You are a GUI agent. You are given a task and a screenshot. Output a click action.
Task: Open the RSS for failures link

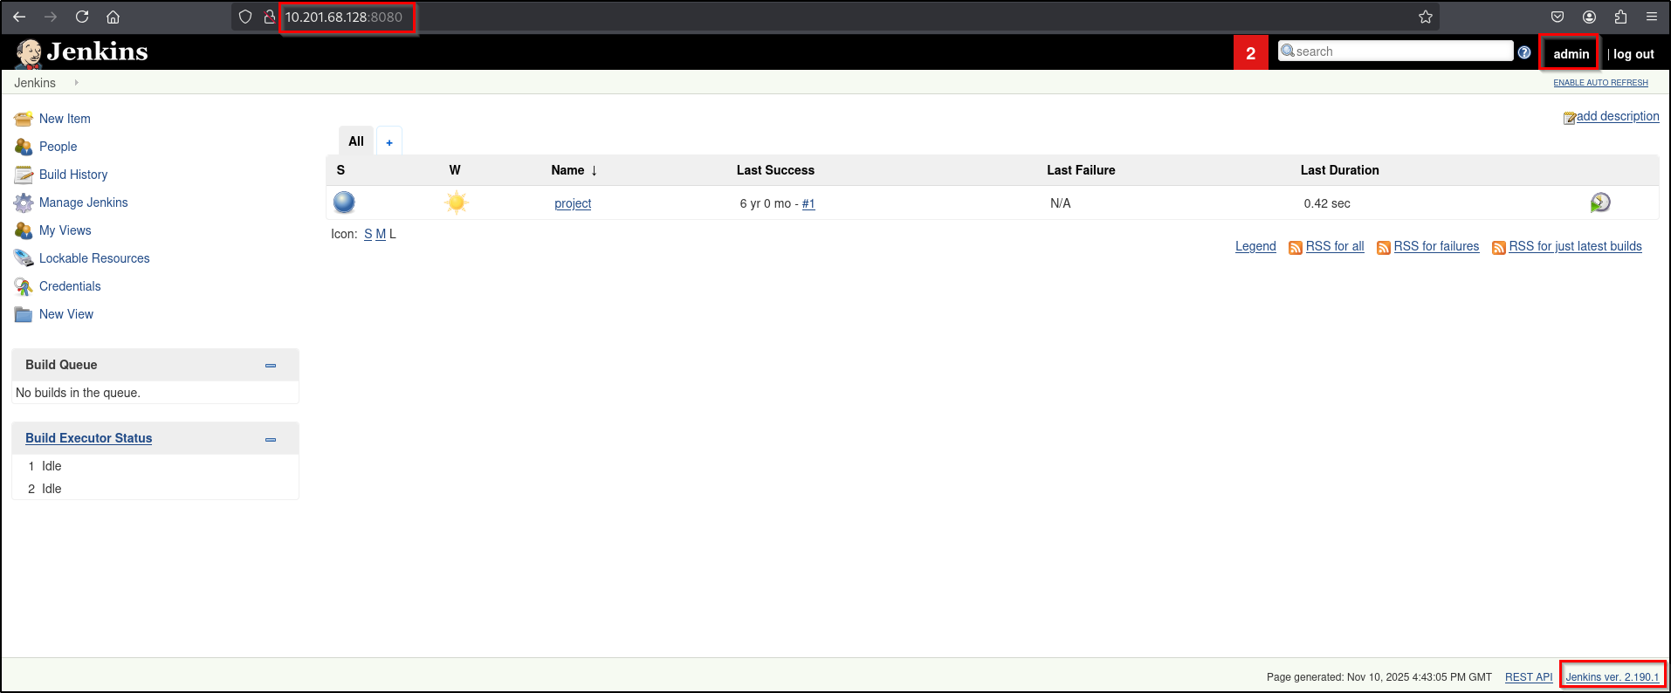1436,246
